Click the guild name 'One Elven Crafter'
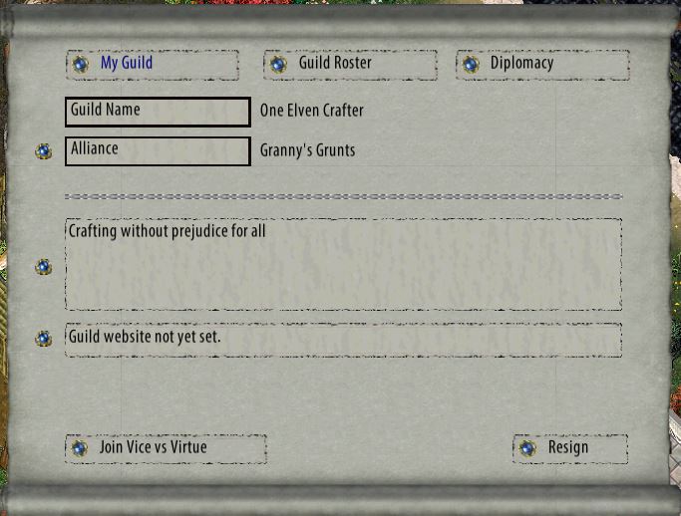Screen dimensions: 681x516 (311, 111)
